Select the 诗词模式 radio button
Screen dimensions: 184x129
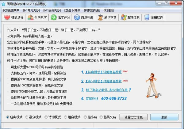point(46,117)
